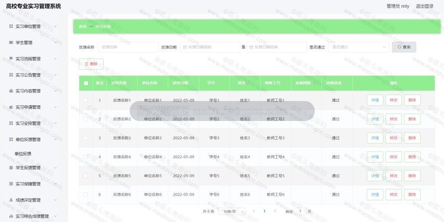Select 单位反馈管理 menu label
Screen dimensions: 444x222
point(28,139)
